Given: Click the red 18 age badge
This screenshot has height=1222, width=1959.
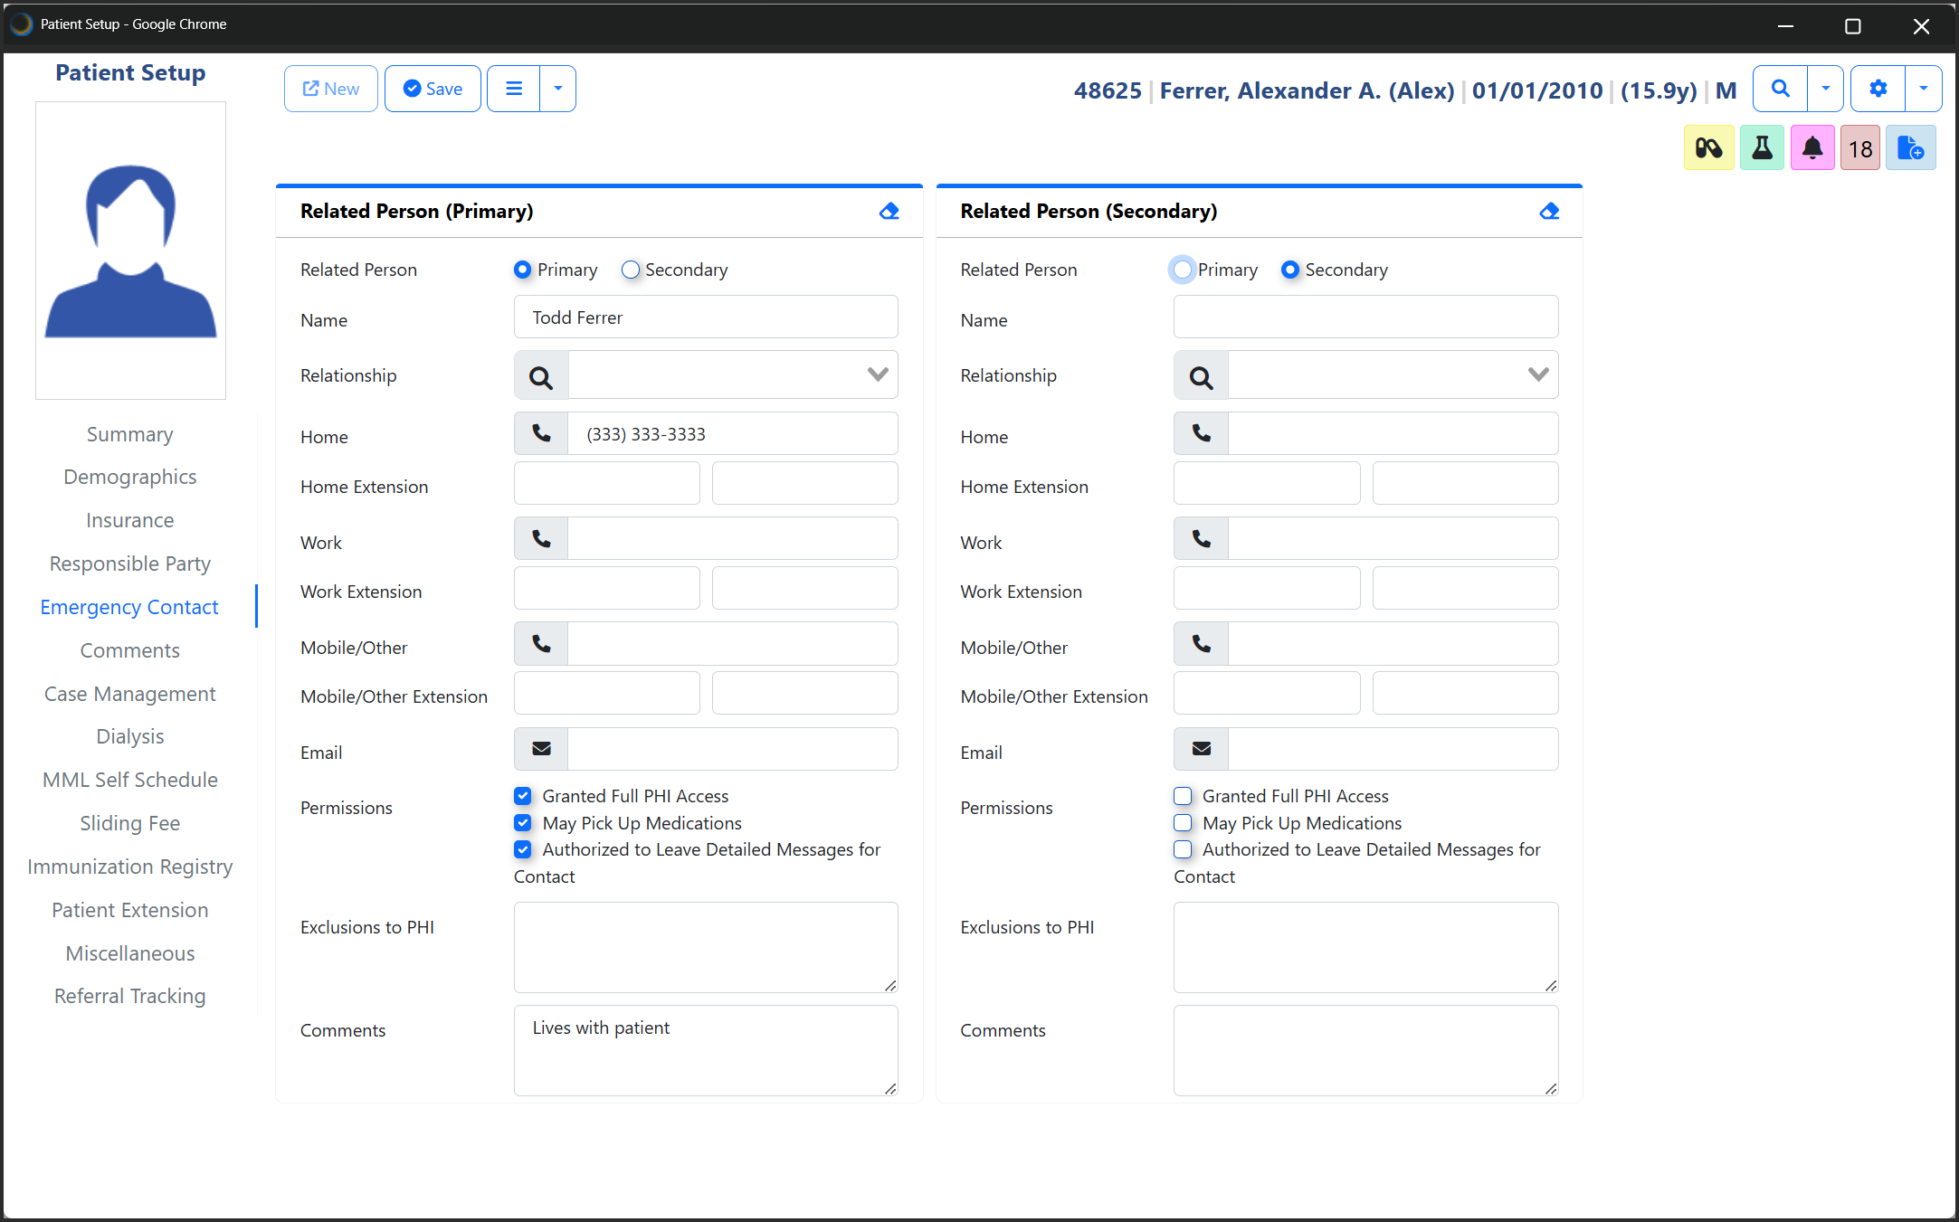Looking at the screenshot, I should click(x=1859, y=147).
